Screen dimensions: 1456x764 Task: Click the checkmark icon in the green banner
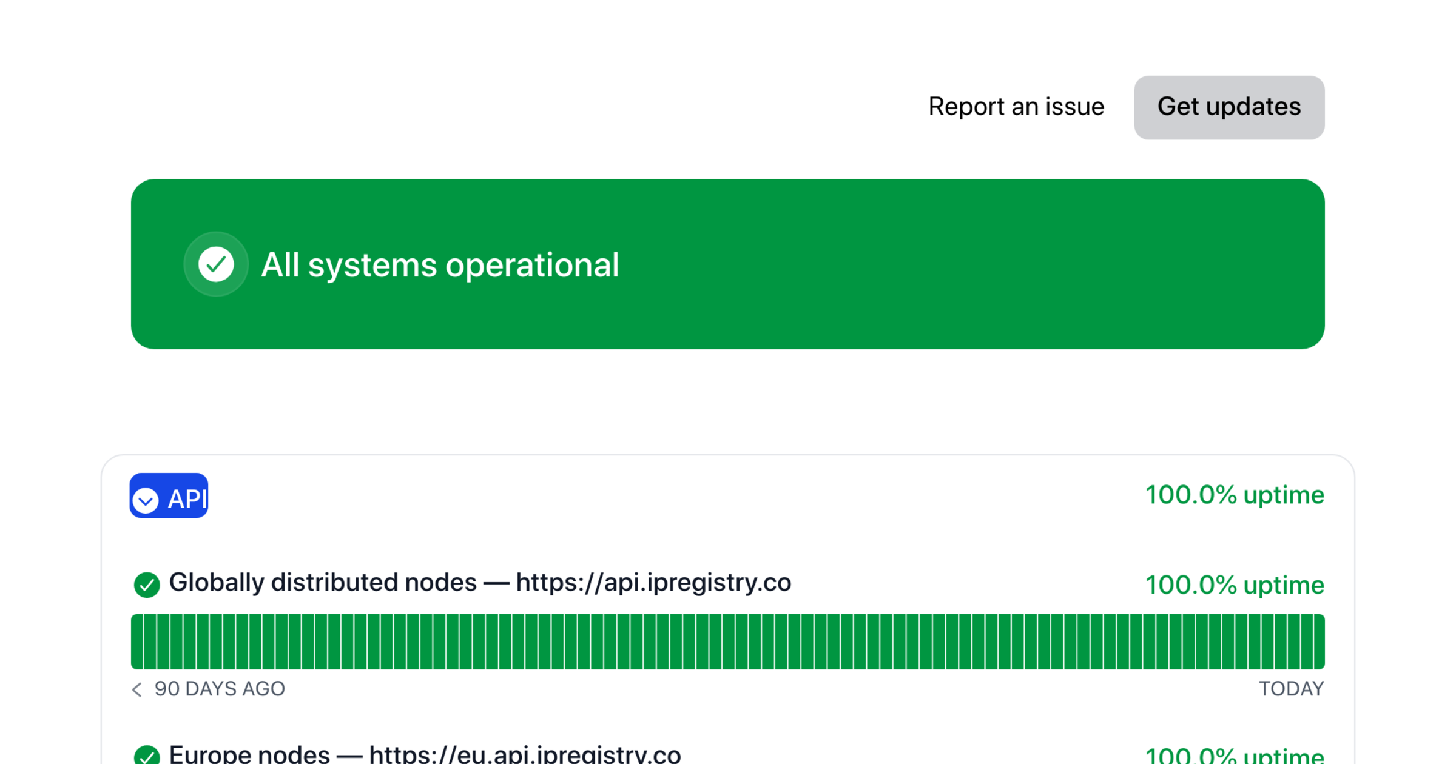coord(216,264)
